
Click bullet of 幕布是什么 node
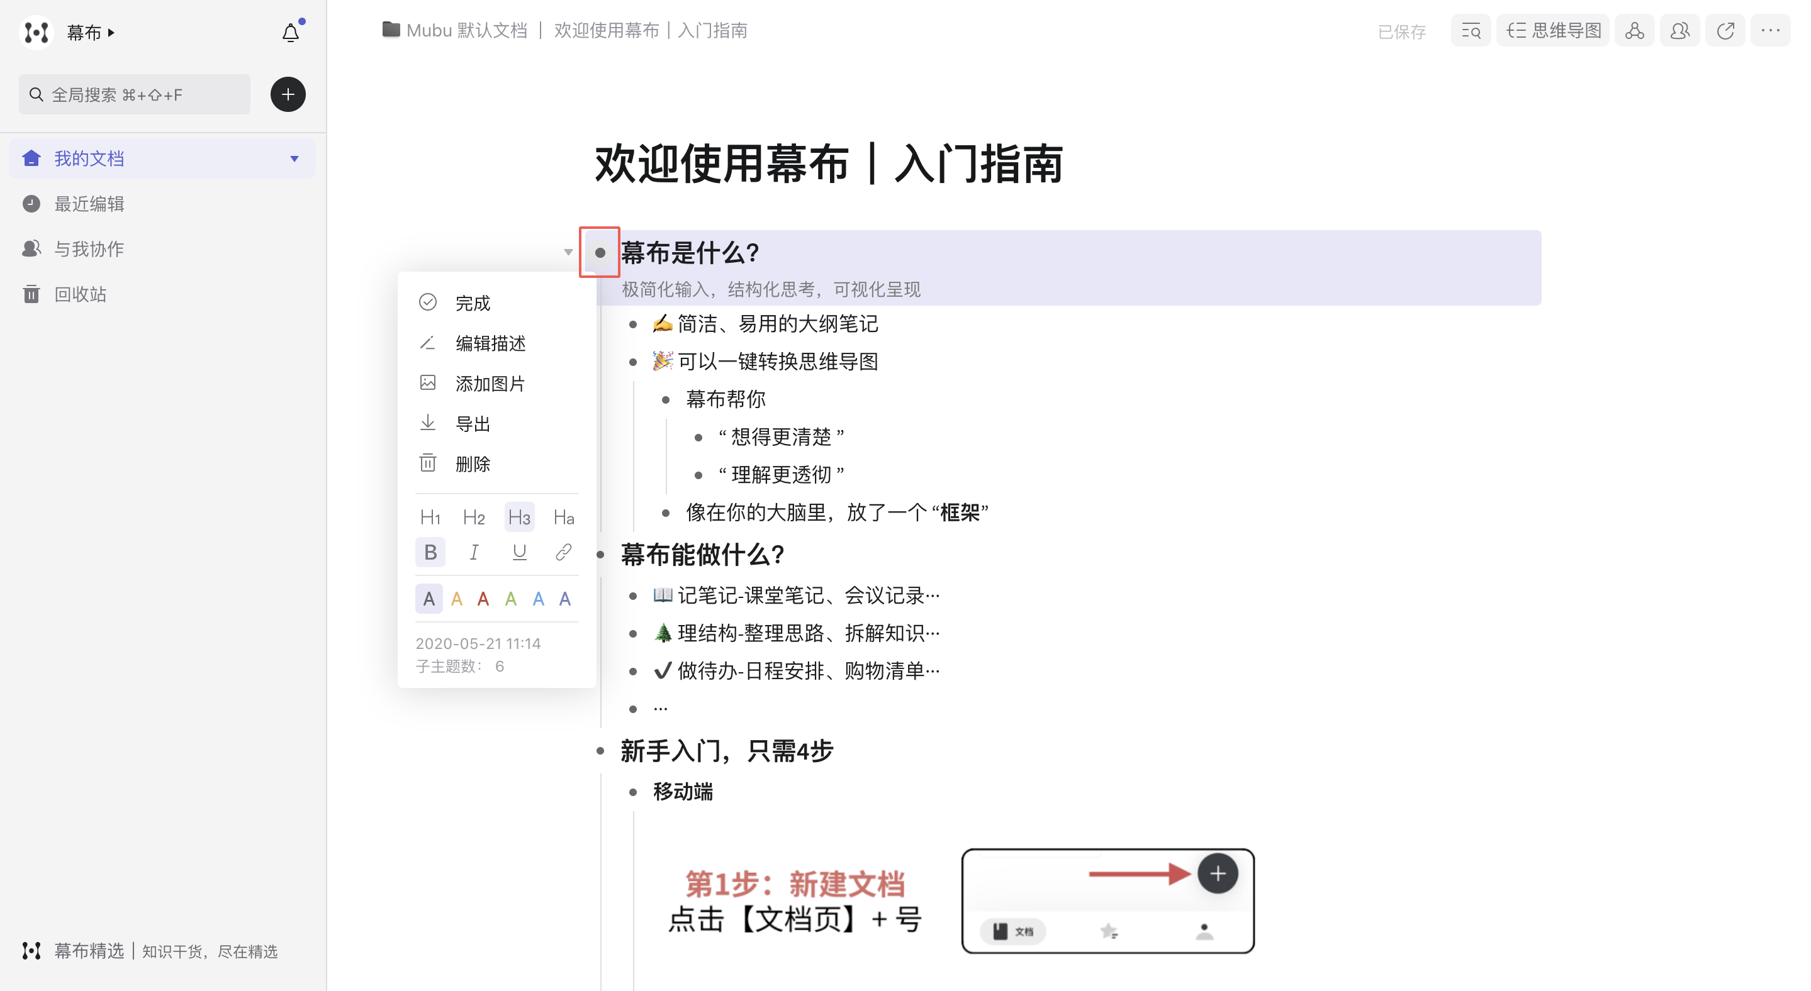(x=600, y=252)
